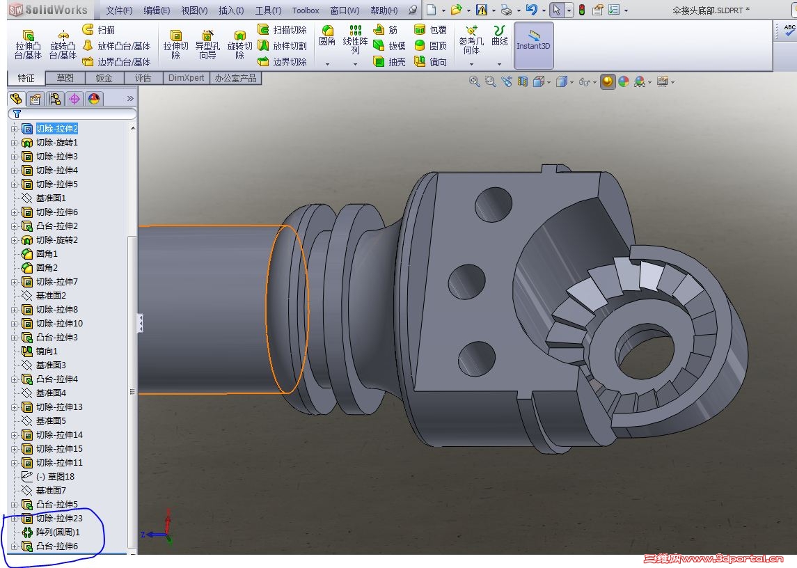The height and width of the screenshot is (568, 797).
Task: Switch to the 办公室产品 tab
Action: click(x=235, y=78)
